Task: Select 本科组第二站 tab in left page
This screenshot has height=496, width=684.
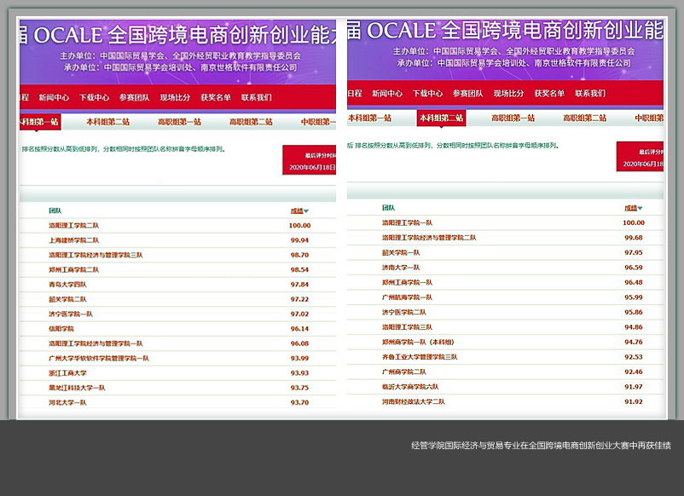Action: click(107, 122)
